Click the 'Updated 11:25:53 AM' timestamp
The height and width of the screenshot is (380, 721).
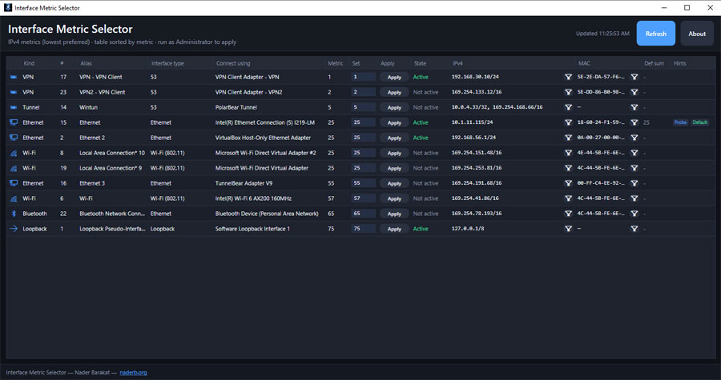[602, 34]
